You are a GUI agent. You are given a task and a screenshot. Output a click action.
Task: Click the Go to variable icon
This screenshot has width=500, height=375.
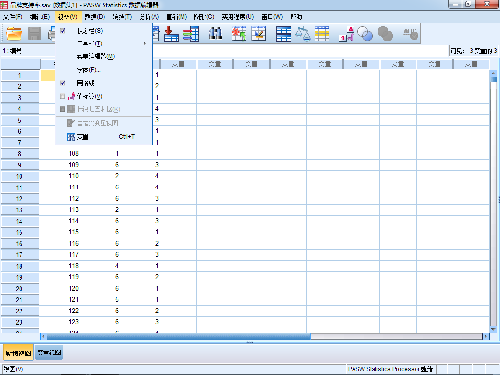pyautogui.click(x=191, y=34)
